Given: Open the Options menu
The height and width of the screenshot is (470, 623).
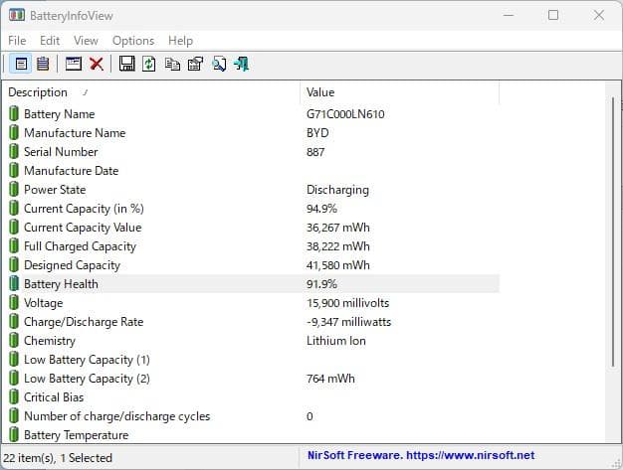Looking at the screenshot, I should tap(133, 41).
